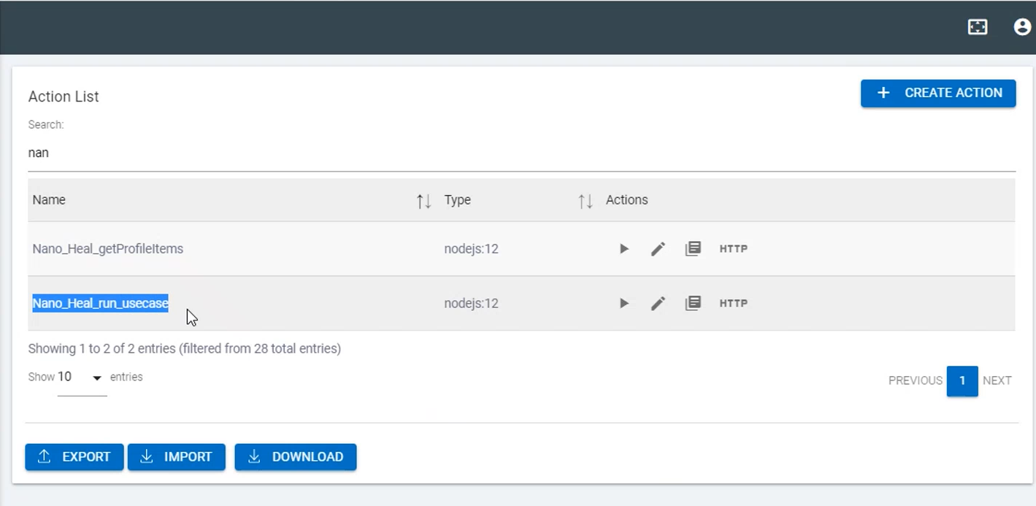1036x506 pixels.
Task: Download the actions
Action: click(296, 457)
